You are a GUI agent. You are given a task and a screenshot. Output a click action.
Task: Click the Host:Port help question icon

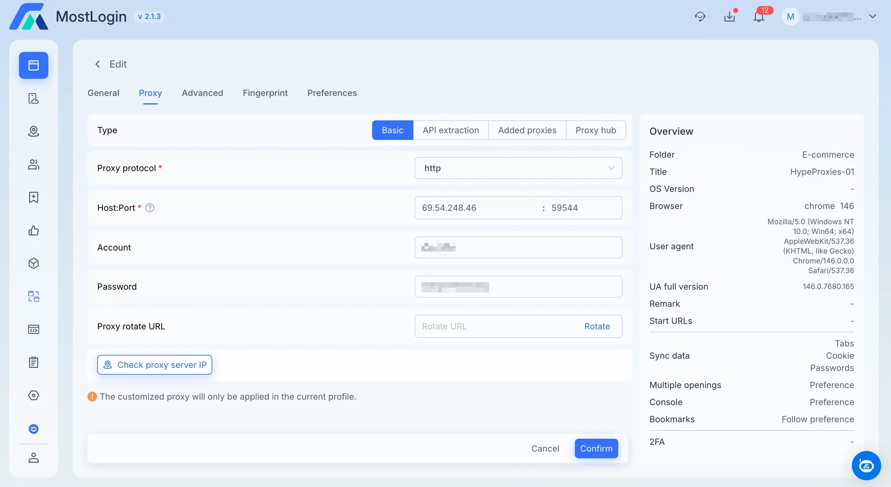point(150,208)
